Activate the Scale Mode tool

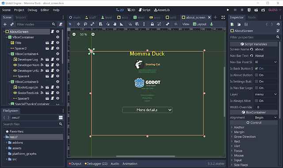point(92,24)
